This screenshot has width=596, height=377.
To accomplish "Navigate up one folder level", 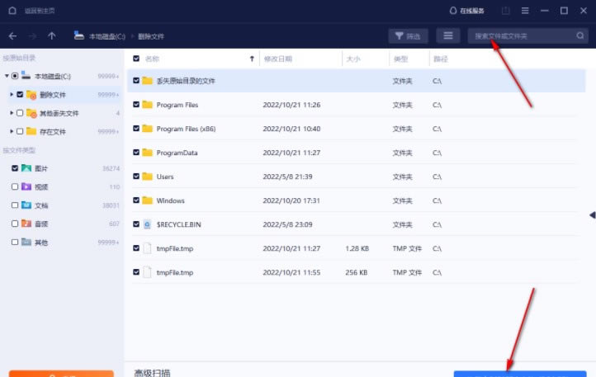I will [x=52, y=35].
